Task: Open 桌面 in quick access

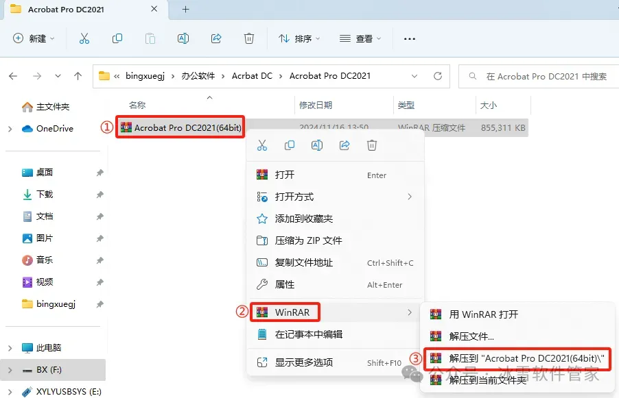Action: pyautogui.click(x=38, y=173)
